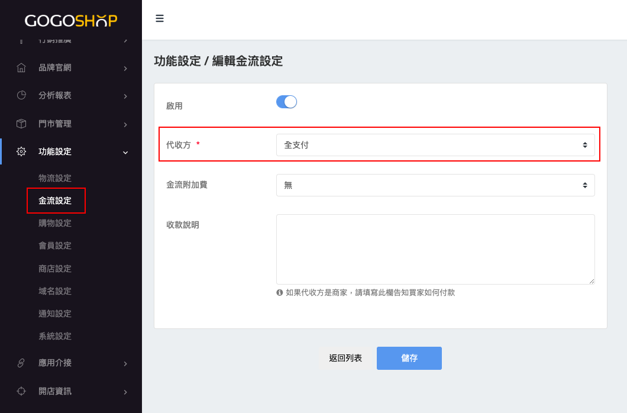Screen dimensions: 627x413
Task: Click the 啟用 field label
Action: [174, 106]
